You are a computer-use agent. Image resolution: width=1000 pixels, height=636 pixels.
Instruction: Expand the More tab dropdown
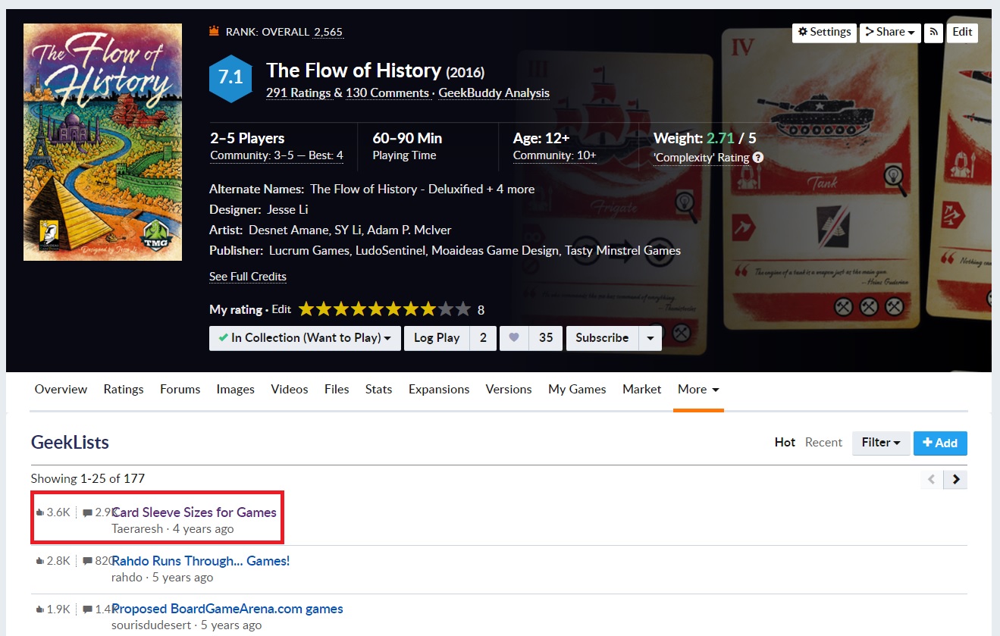point(698,390)
